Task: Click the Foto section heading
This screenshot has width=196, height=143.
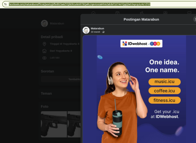Action: pyautogui.click(x=45, y=106)
